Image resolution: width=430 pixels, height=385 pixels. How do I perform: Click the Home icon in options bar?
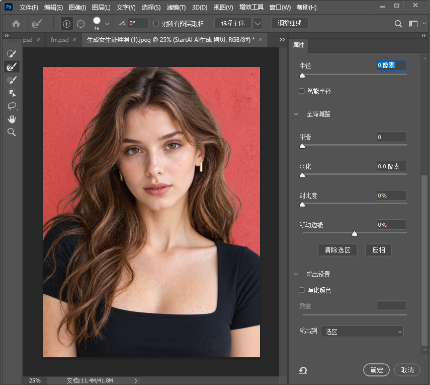click(16, 24)
